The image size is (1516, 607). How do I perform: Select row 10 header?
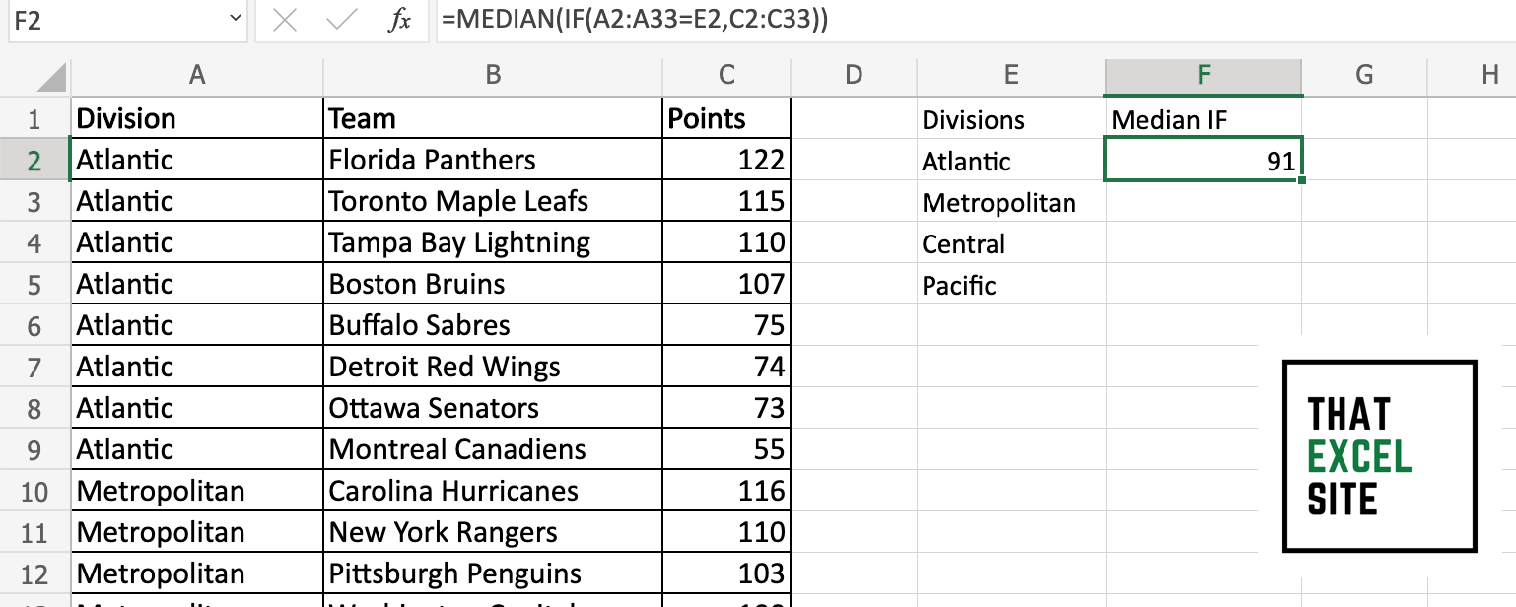point(34,491)
